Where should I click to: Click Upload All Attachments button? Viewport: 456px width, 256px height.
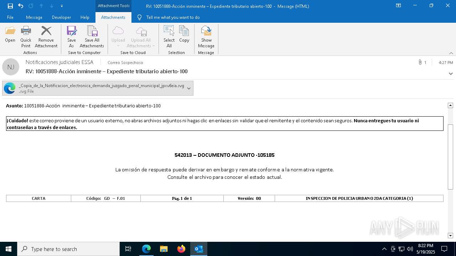[x=141, y=37]
